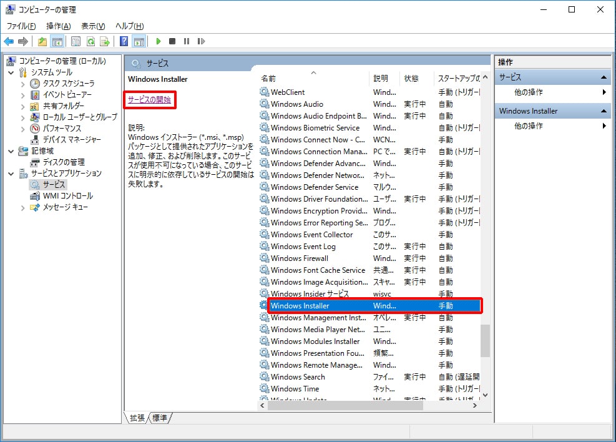
Task: Expand the ローカル ユーザーとグループ node
Action: pyautogui.click(x=23, y=117)
